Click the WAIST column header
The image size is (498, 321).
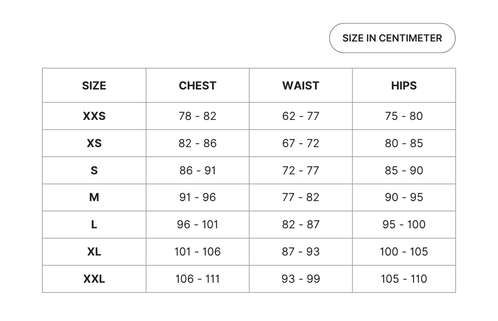tap(301, 86)
